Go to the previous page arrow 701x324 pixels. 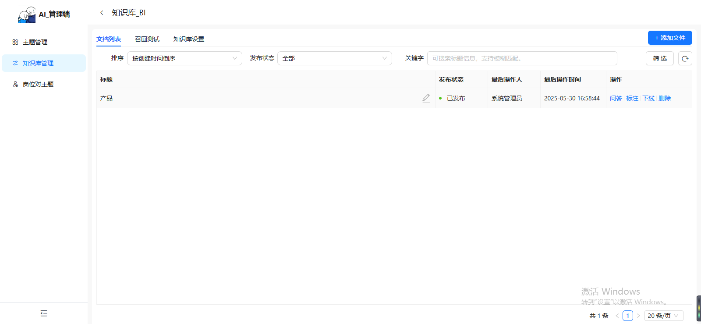[x=617, y=316]
